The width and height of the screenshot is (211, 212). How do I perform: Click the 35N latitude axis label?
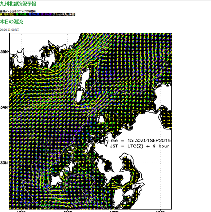(4, 51)
